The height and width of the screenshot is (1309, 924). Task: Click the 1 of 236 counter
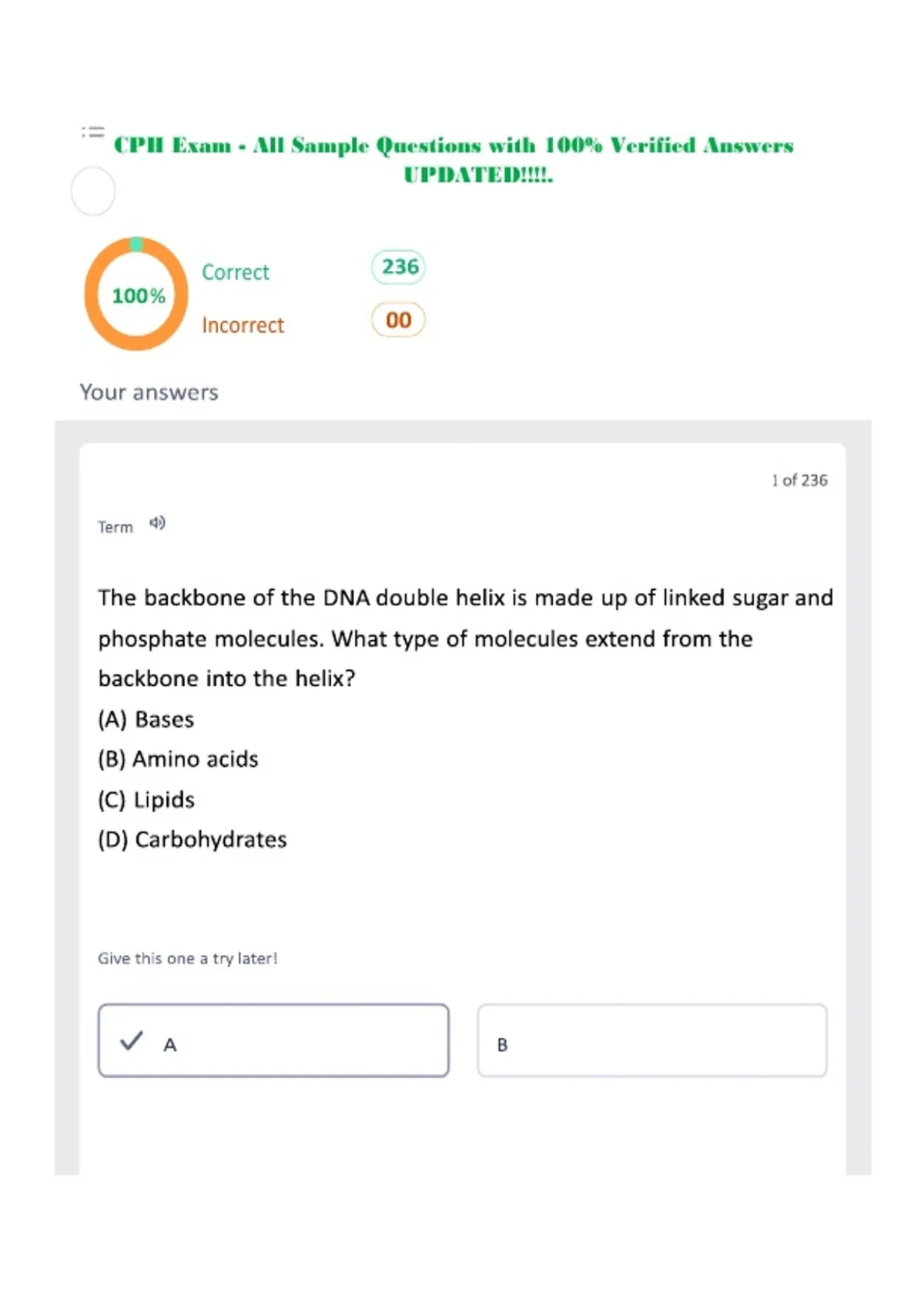pyautogui.click(x=799, y=480)
